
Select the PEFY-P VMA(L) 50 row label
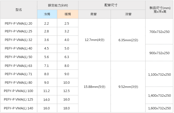click(x=19, y=57)
